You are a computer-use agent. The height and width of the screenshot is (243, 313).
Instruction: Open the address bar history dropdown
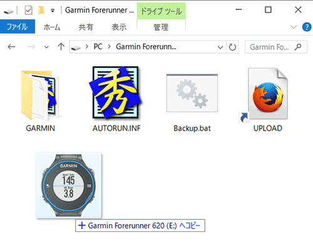click(220, 47)
